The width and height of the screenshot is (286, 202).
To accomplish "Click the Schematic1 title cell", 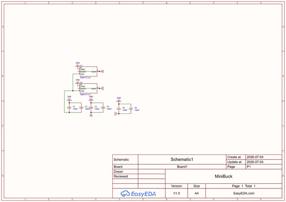I will coord(182,160).
